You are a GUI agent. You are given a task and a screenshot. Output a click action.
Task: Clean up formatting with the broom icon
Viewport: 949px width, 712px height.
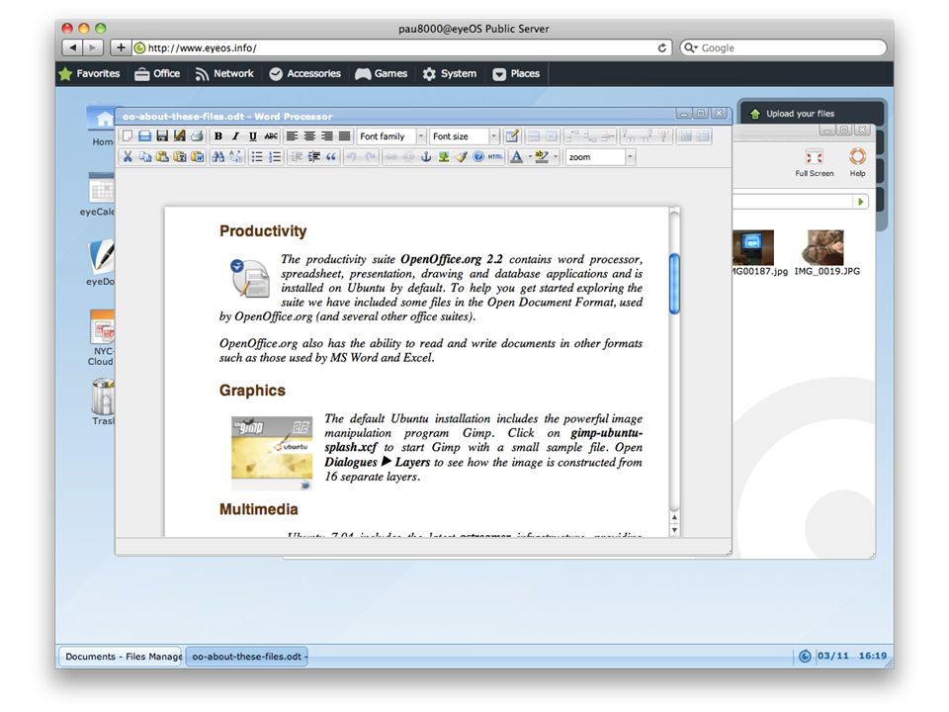tap(462, 157)
